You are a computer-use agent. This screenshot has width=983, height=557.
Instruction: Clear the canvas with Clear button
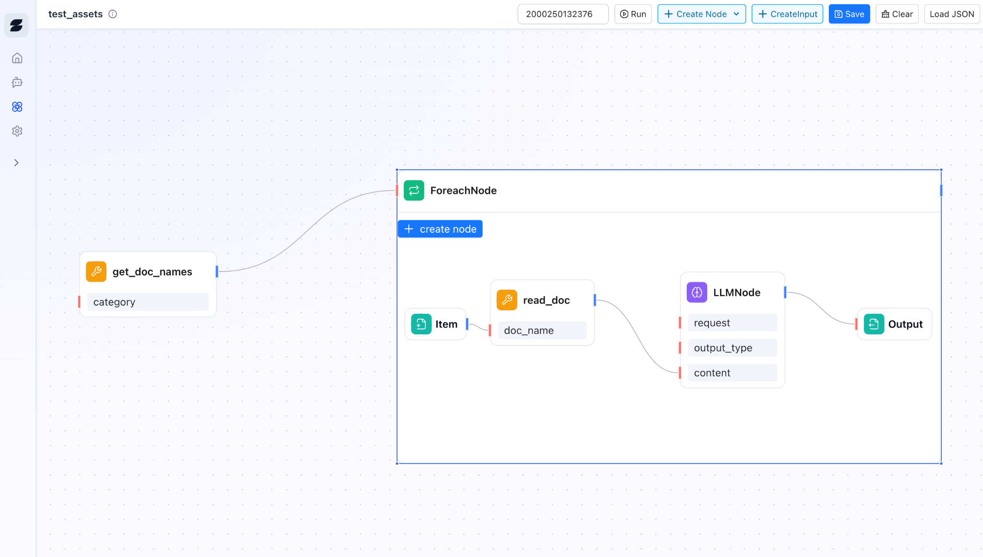pos(897,14)
